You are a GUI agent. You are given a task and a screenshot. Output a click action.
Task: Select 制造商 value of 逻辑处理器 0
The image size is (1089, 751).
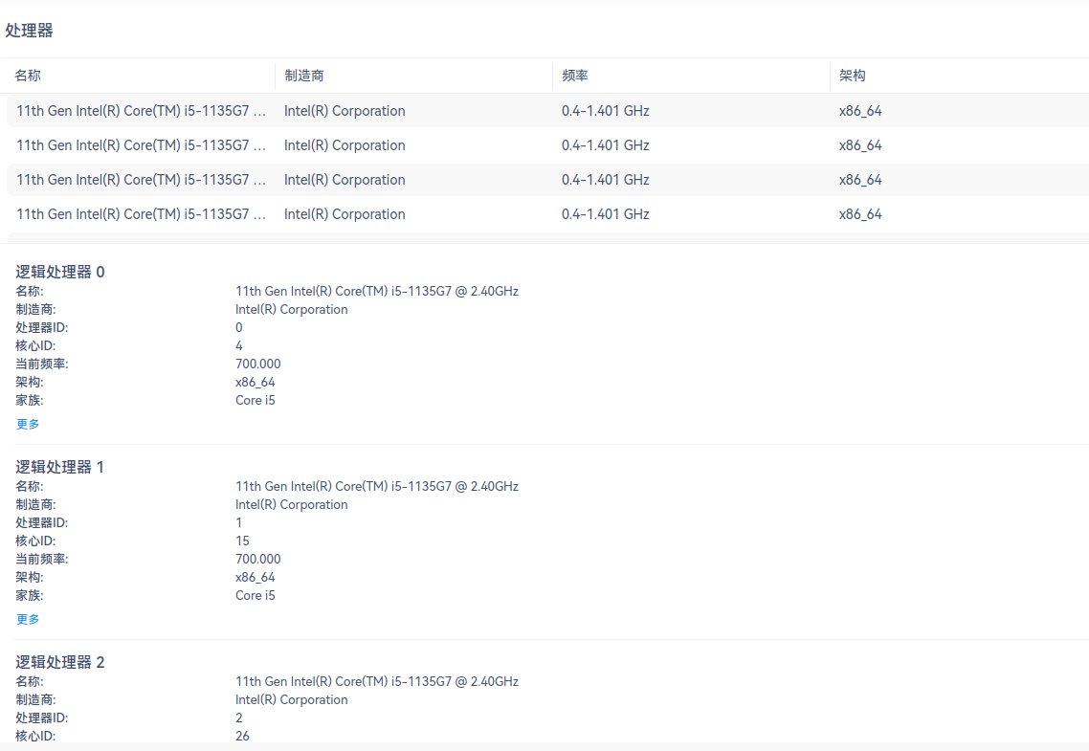click(x=292, y=310)
